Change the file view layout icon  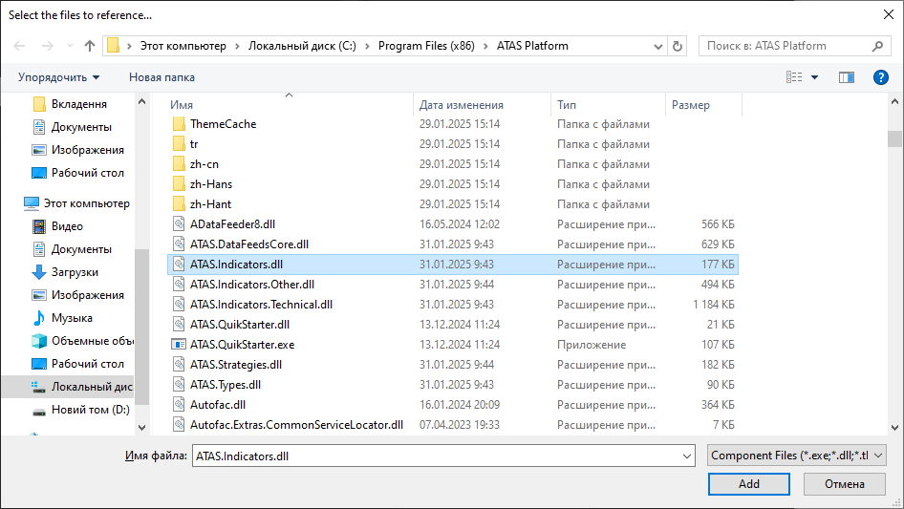coord(794,77)
